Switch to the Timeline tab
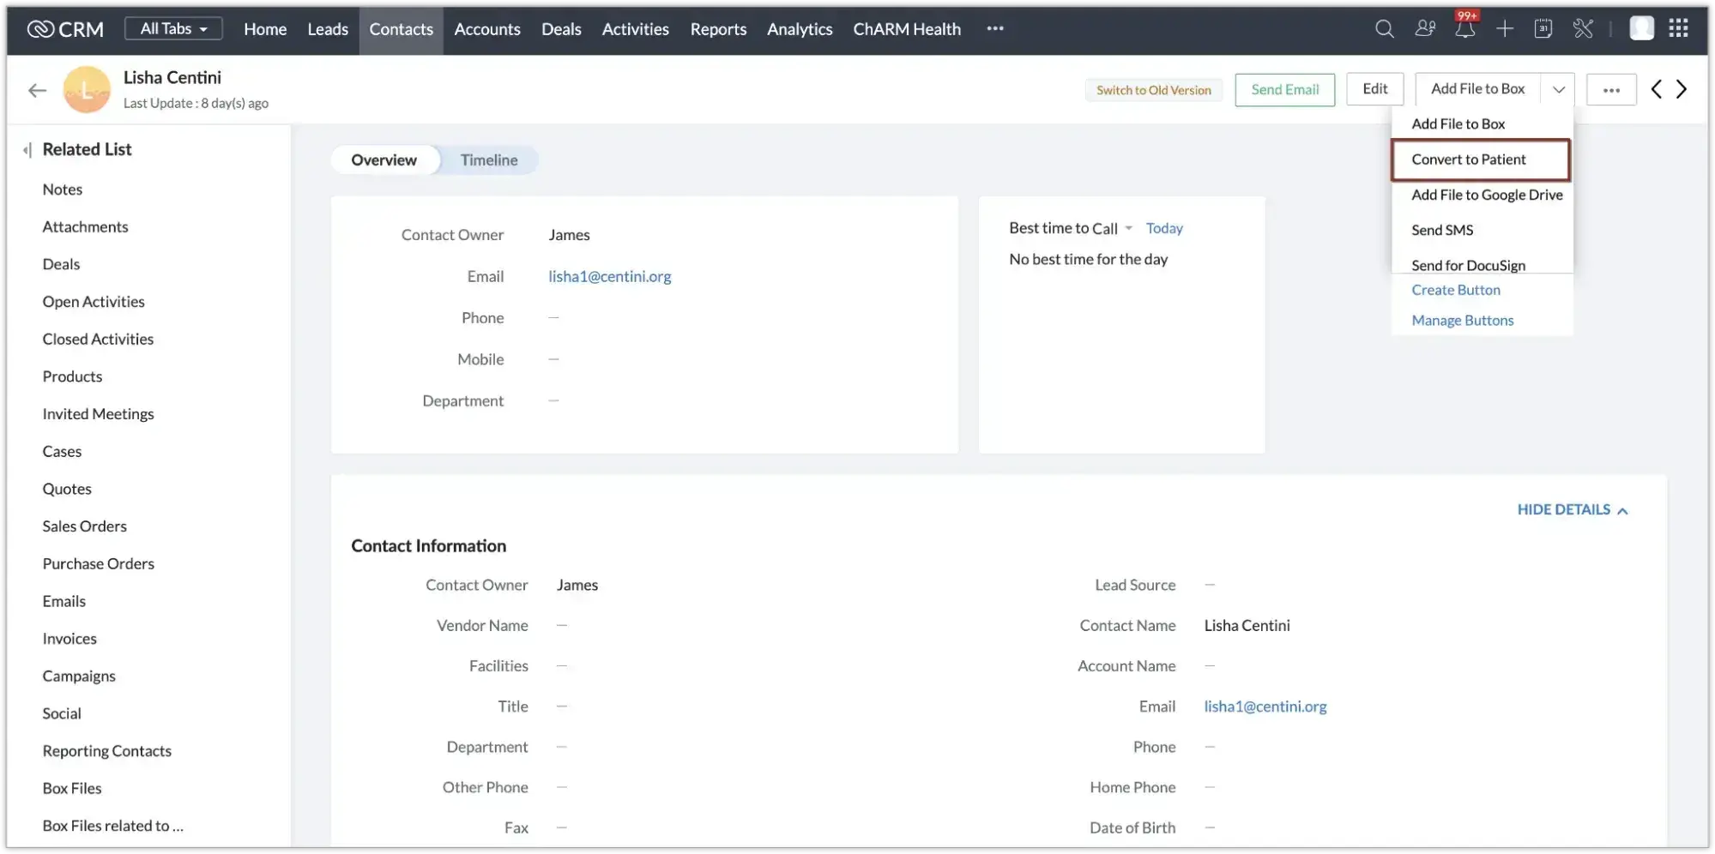The height and width of the screenshot is (854, 1715). (489, 159)
